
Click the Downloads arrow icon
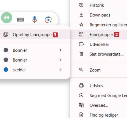[x=81, y=15]
